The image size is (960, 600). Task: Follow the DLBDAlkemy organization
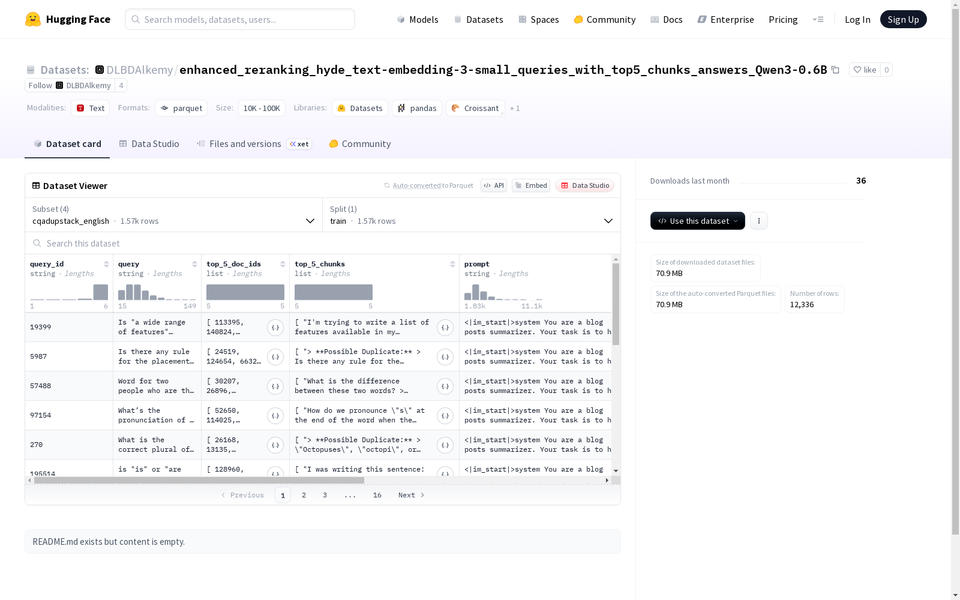pyautogui.click(x=70, y=85)
